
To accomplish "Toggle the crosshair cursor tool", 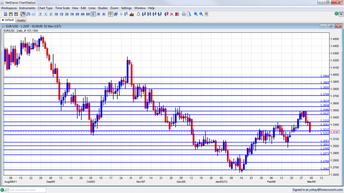I will (x=110, y=14).
